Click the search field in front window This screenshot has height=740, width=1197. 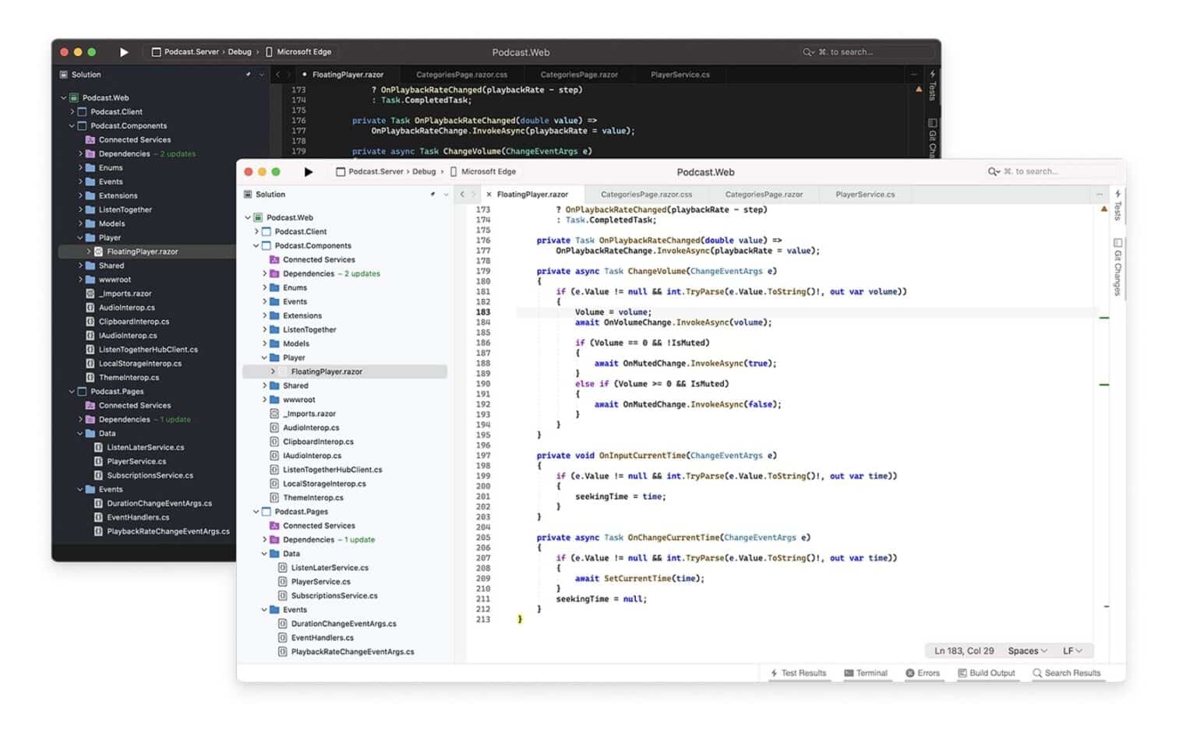click(x=1052, y=171)
